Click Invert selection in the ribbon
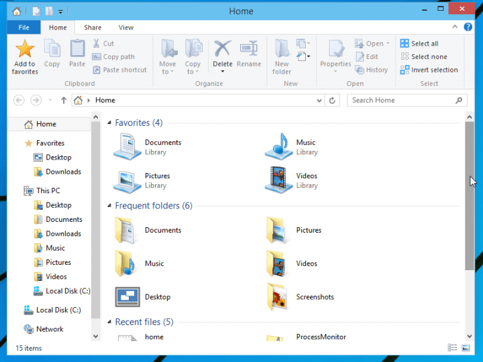Screen dimensions: 483x362 click(429, 70)
